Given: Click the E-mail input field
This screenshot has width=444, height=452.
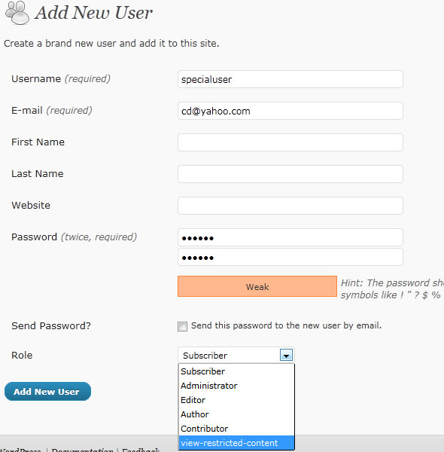Looking at the screenshot, I should pyautogui.click(x=290, y=111).
